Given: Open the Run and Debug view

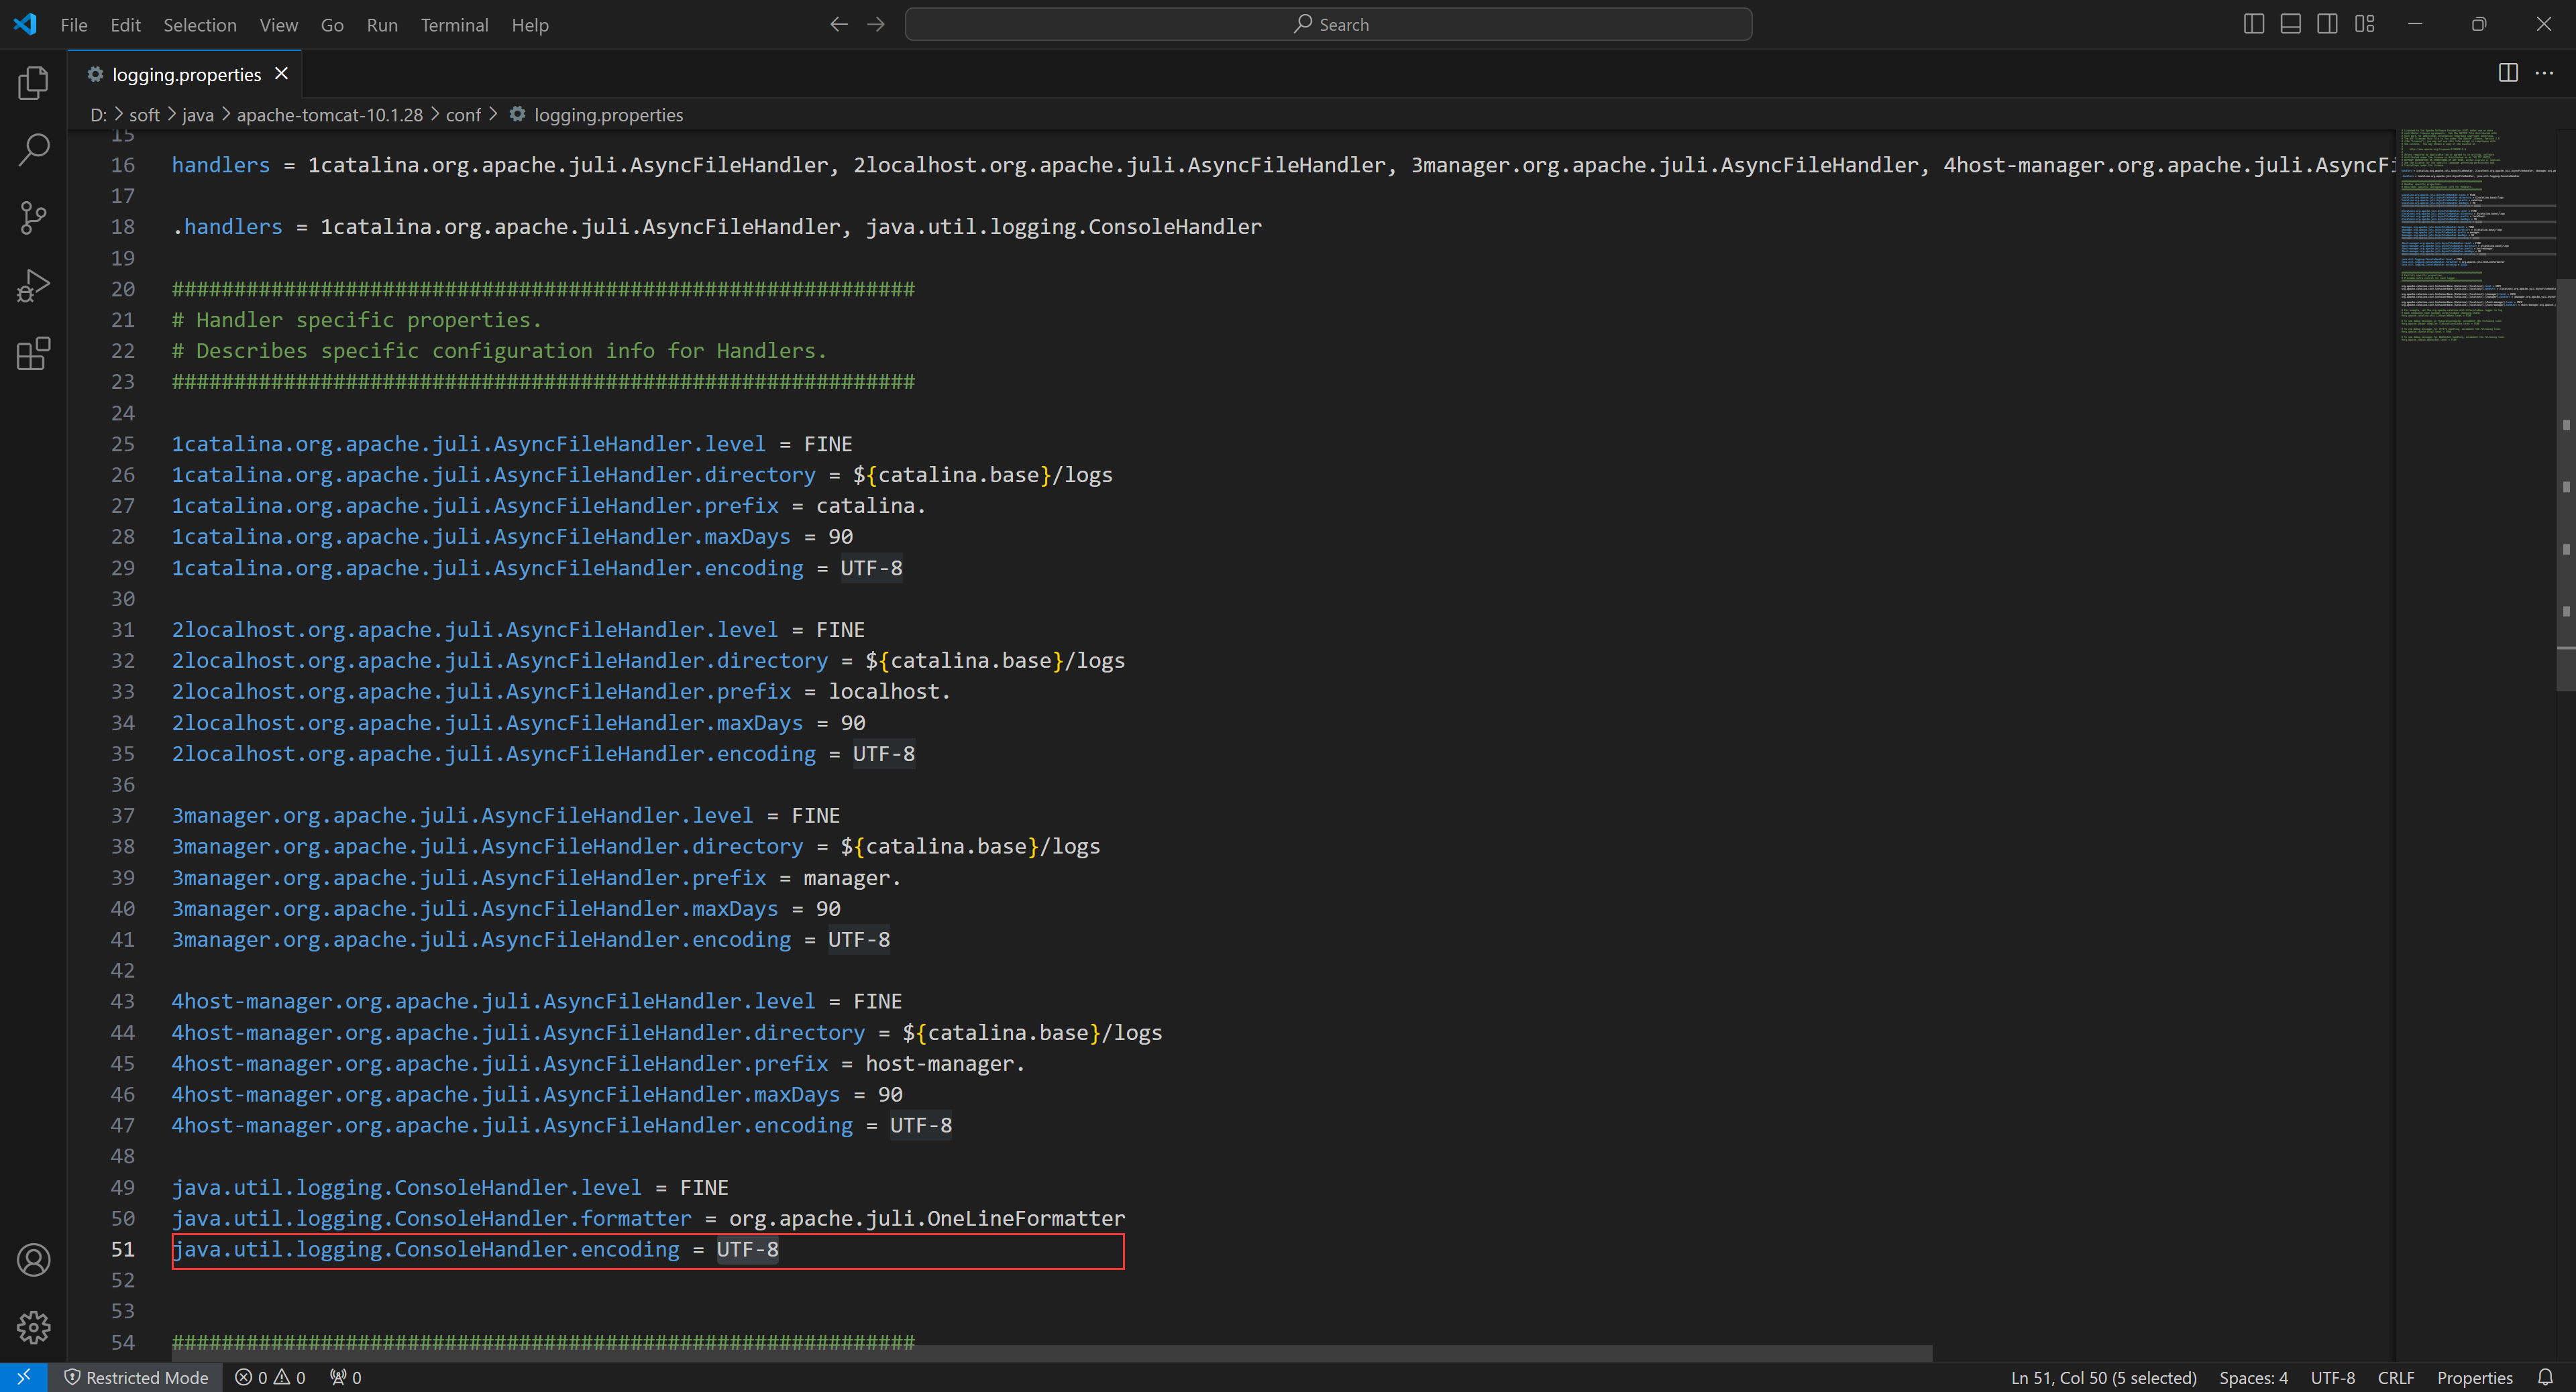Looking at the screenshot, I should pos(33,286).
